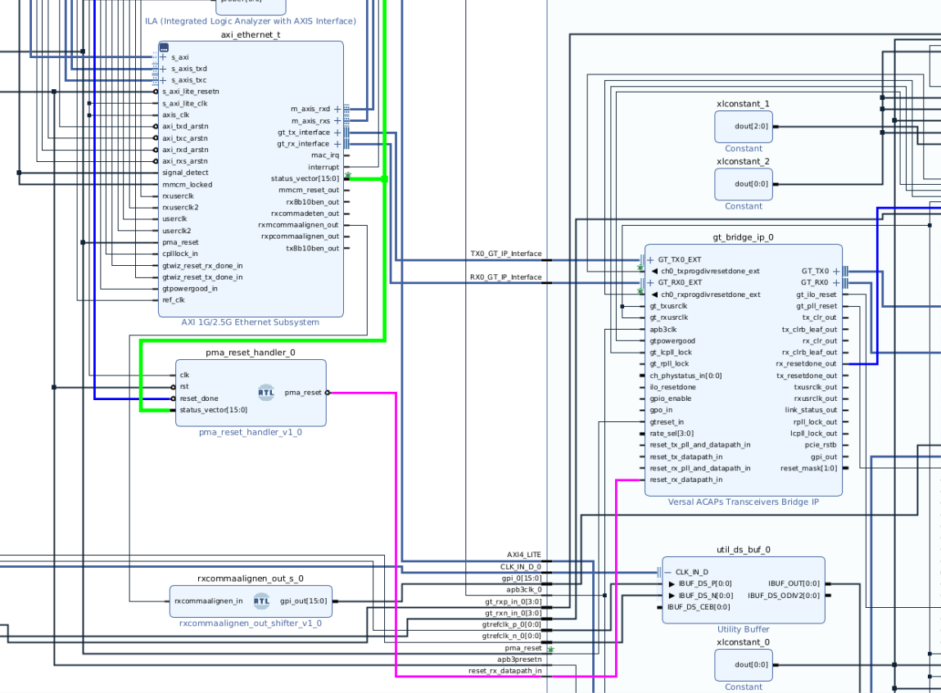
Task: Expand GT_TX0_EXT interface on gt_bridge_ip_0
Action: (651, 259)
